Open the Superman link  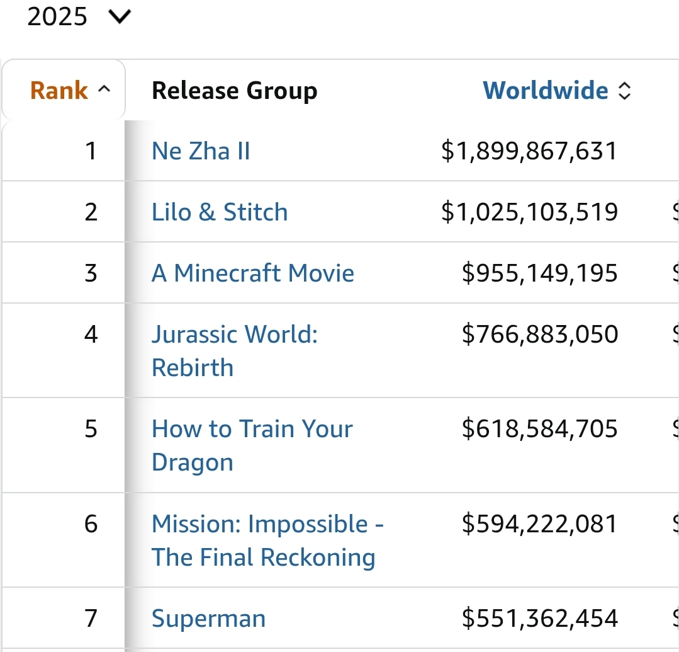pyautogui.click(x=209, y=618)
